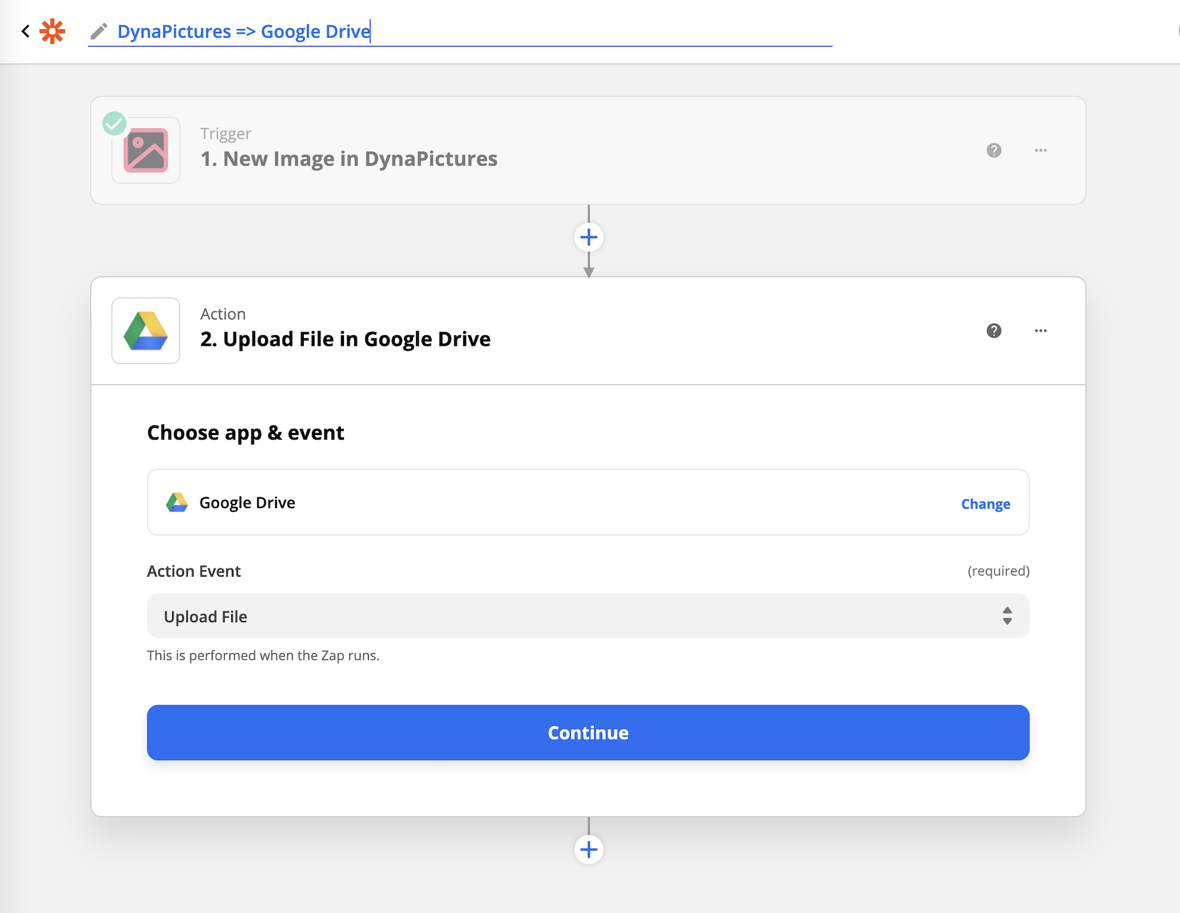The height and width of the screenshot is (913, 1180).
Task: Click the Zap title field reading DynaPictures => Google Drive
Action: pos(244,31)
